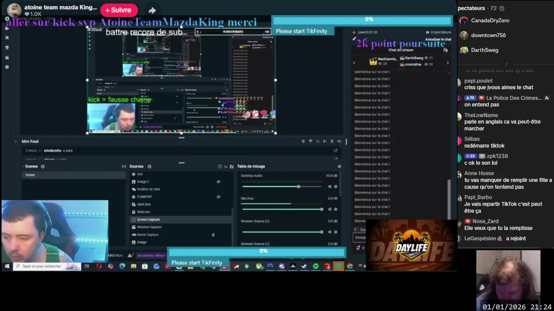The height and width of the screenshot is (311, 554).
Task: Add a new source with the plus icon
Action: tap(149, 166)
